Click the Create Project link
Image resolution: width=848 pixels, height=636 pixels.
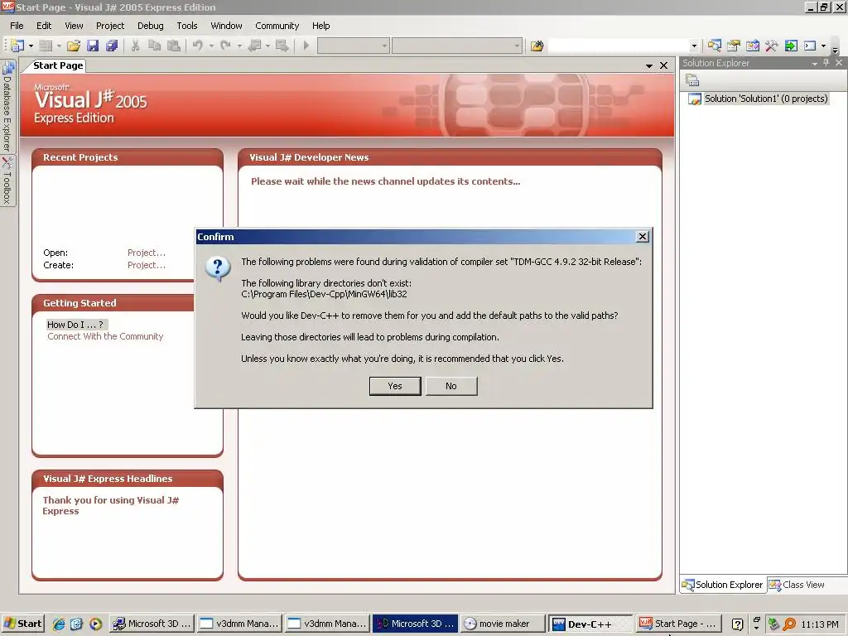(146, 265)
